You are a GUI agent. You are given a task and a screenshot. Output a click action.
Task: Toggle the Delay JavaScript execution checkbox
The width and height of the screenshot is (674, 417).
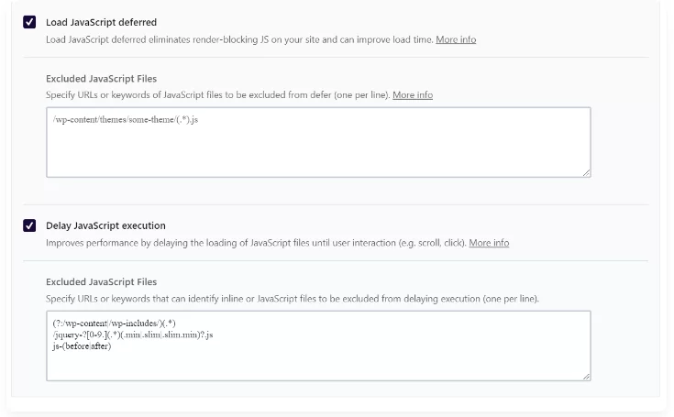click(x=29, y=225)
